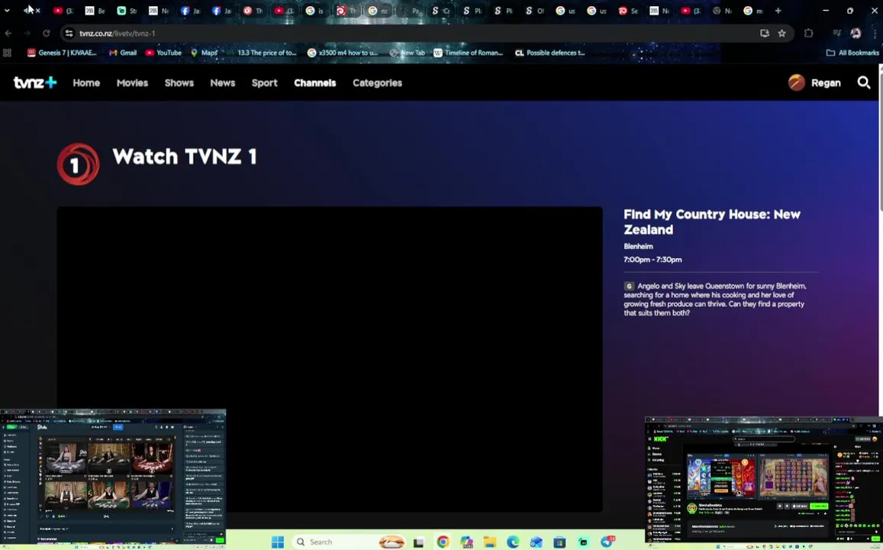The width and height of the screenshot is (883, 550).
Task: Select the Channels menu item
Action: 314,82
